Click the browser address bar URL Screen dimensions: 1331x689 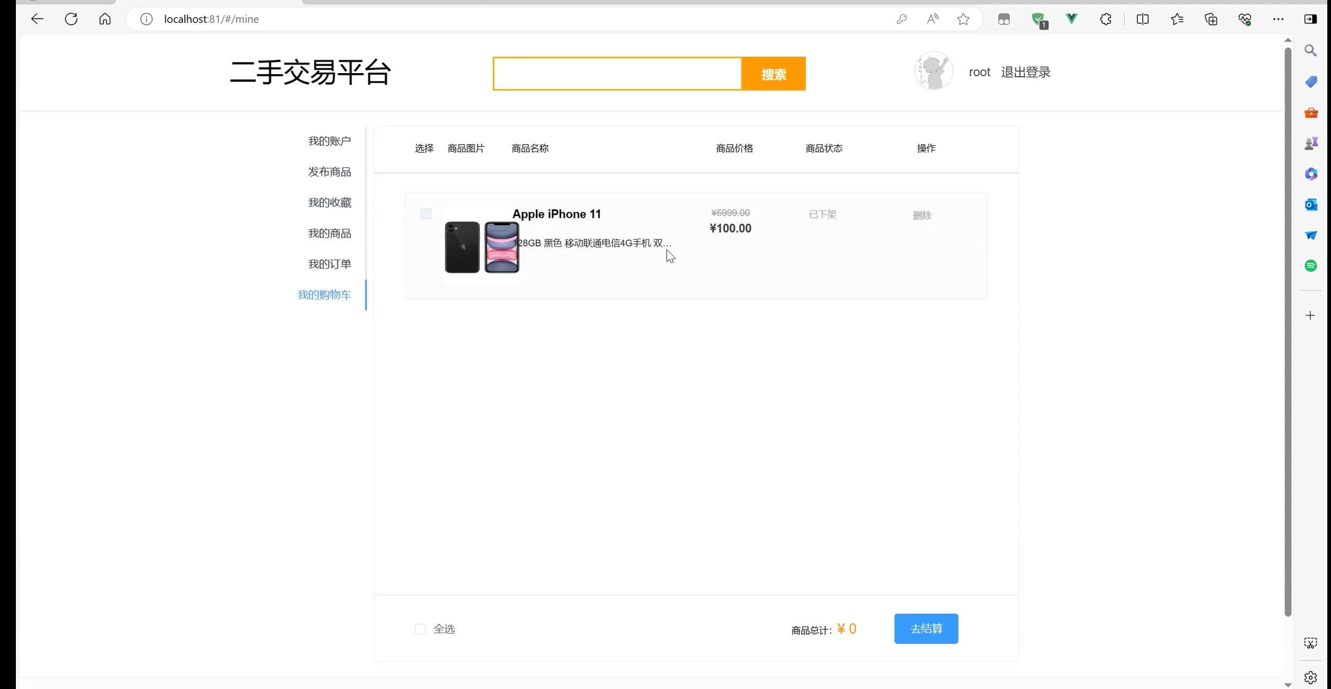[x=211, y=19]
